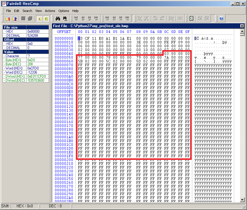The width and height of the screenshot is (247, 210).
Task: Go to next item in second arrow group
Action: pos(121,19)
